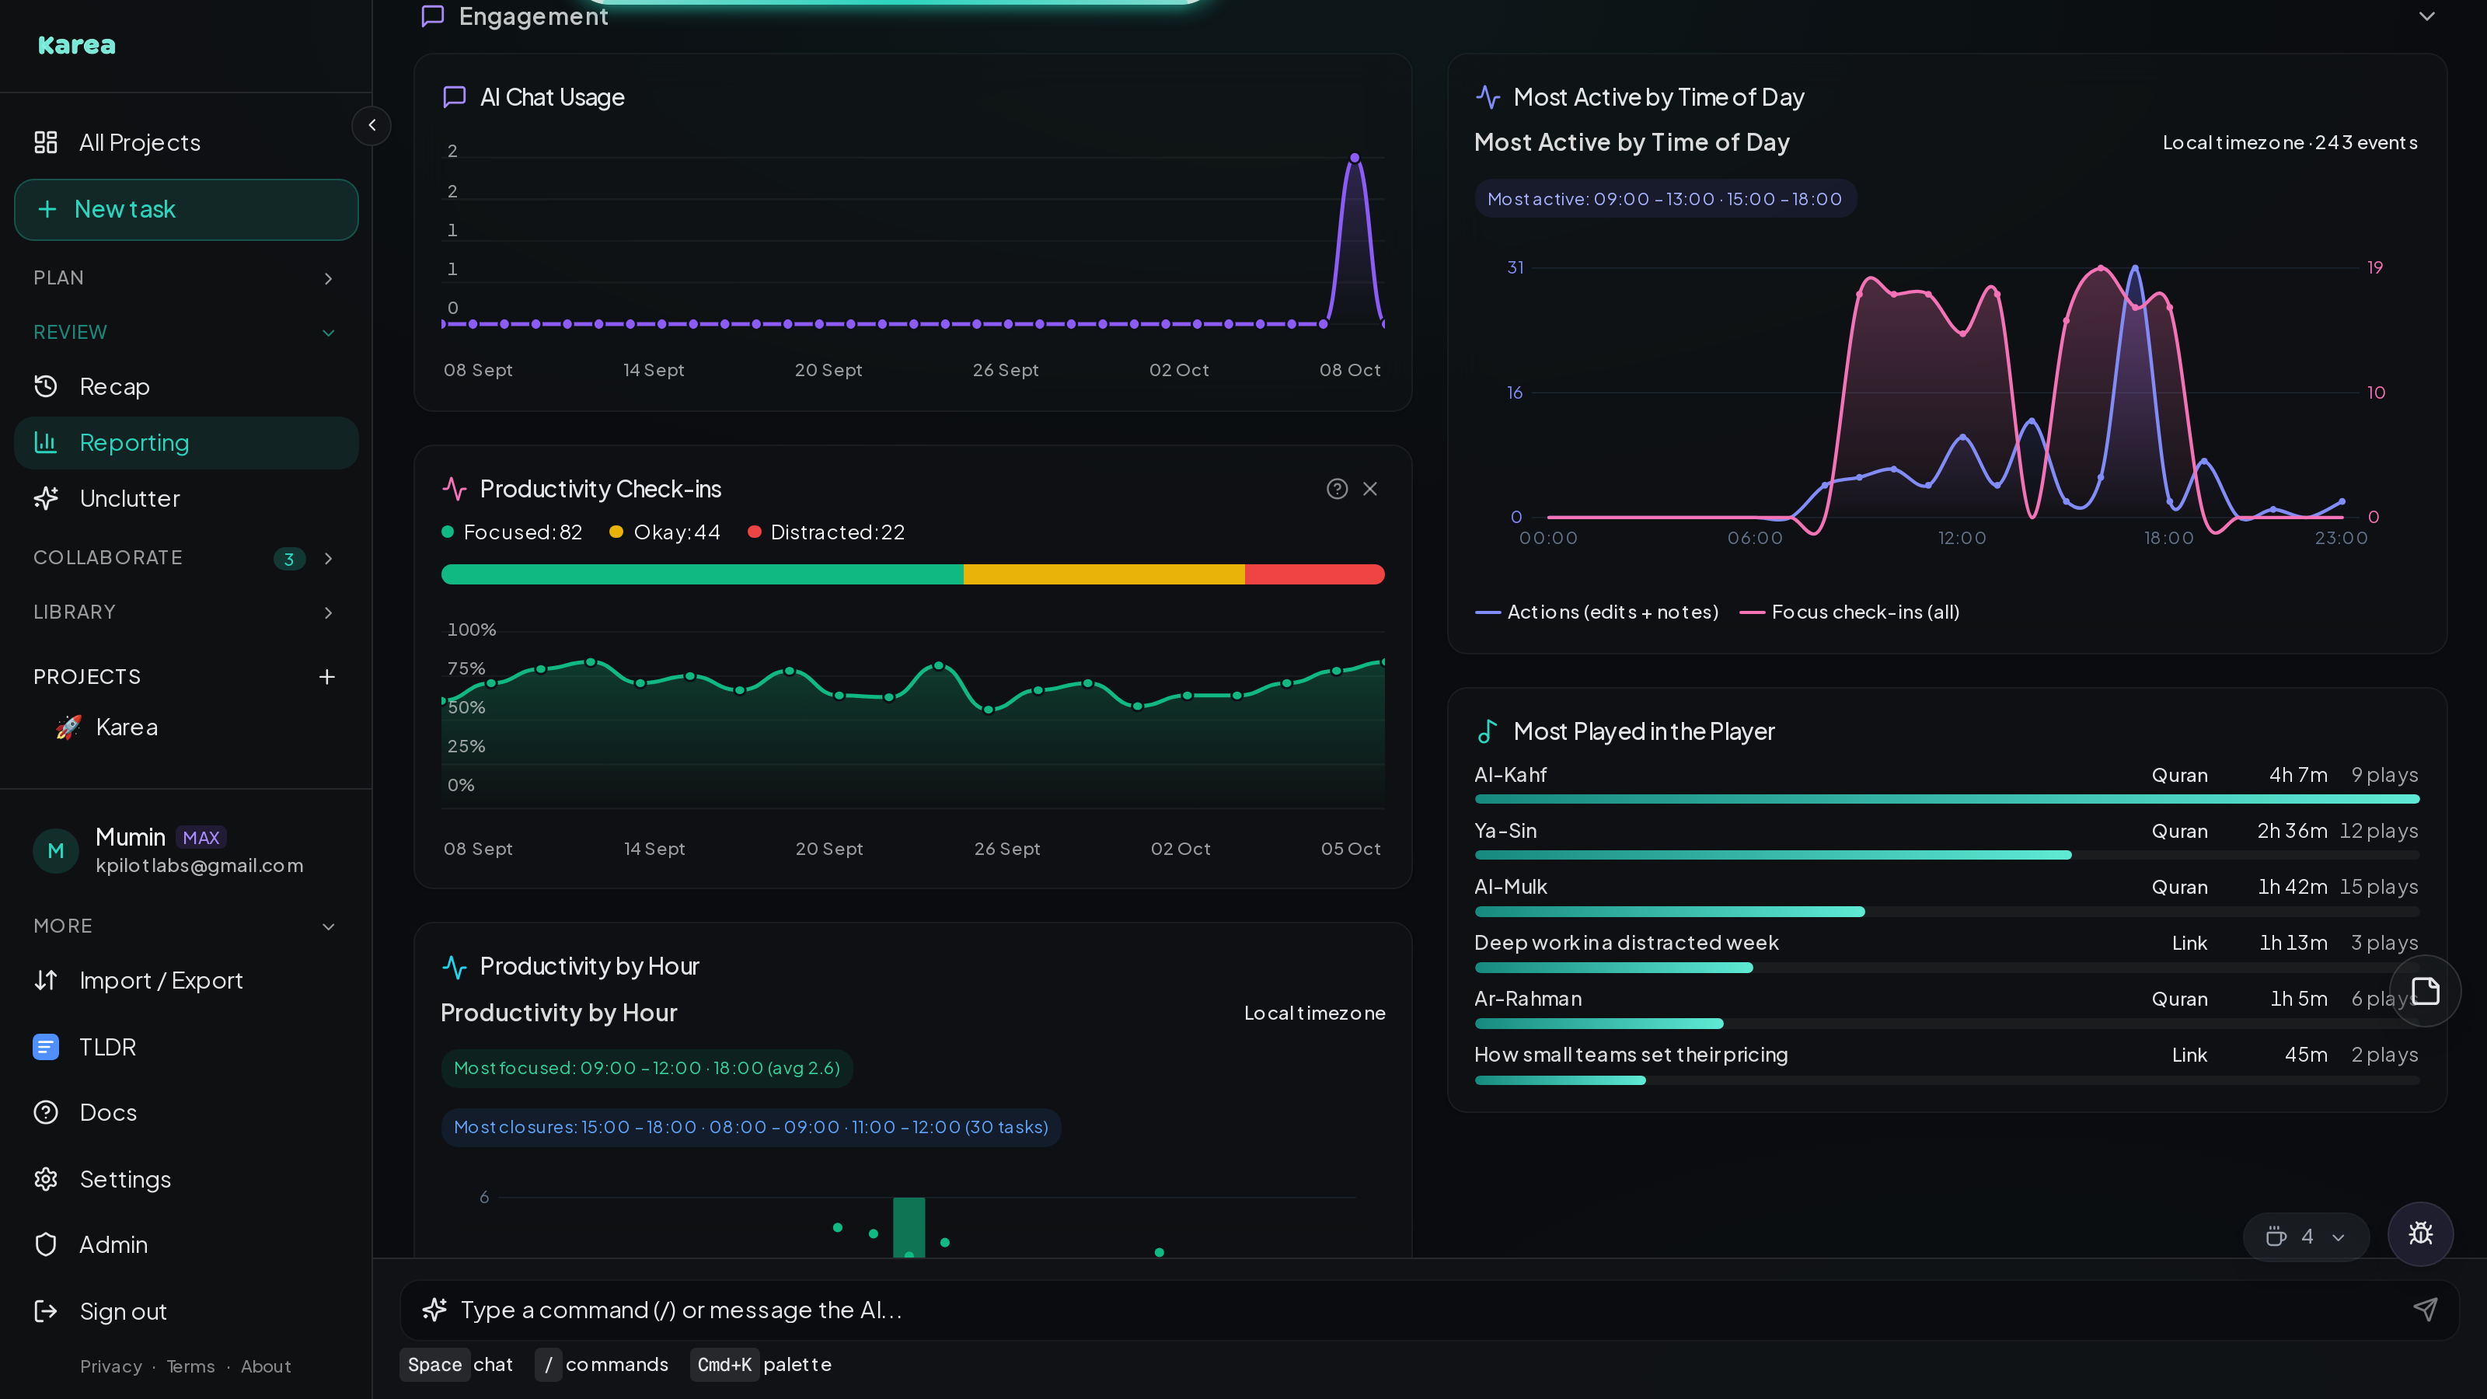Click the Most closures hours chip
The height and width of the screenshot is (1399, 2487).
pyautogui.click(x=751, y=1127)
